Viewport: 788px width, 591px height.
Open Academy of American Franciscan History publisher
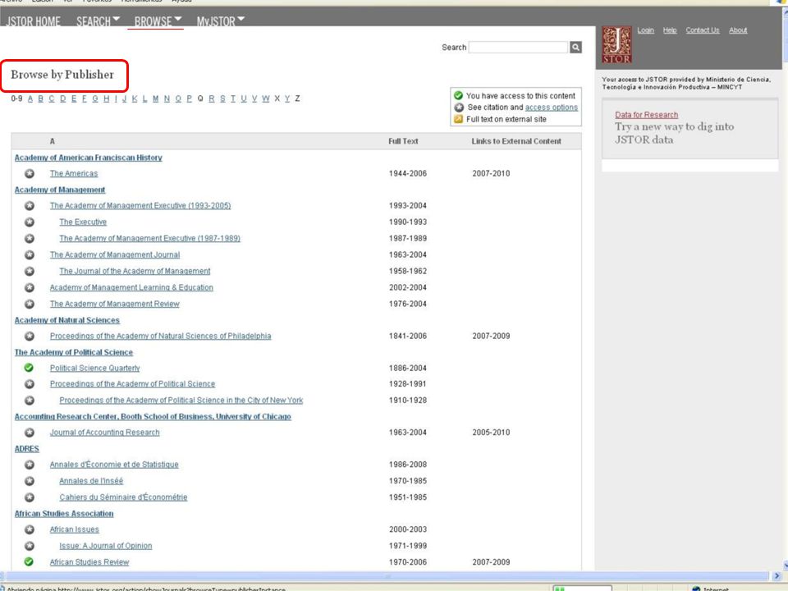tap(89, 158)
